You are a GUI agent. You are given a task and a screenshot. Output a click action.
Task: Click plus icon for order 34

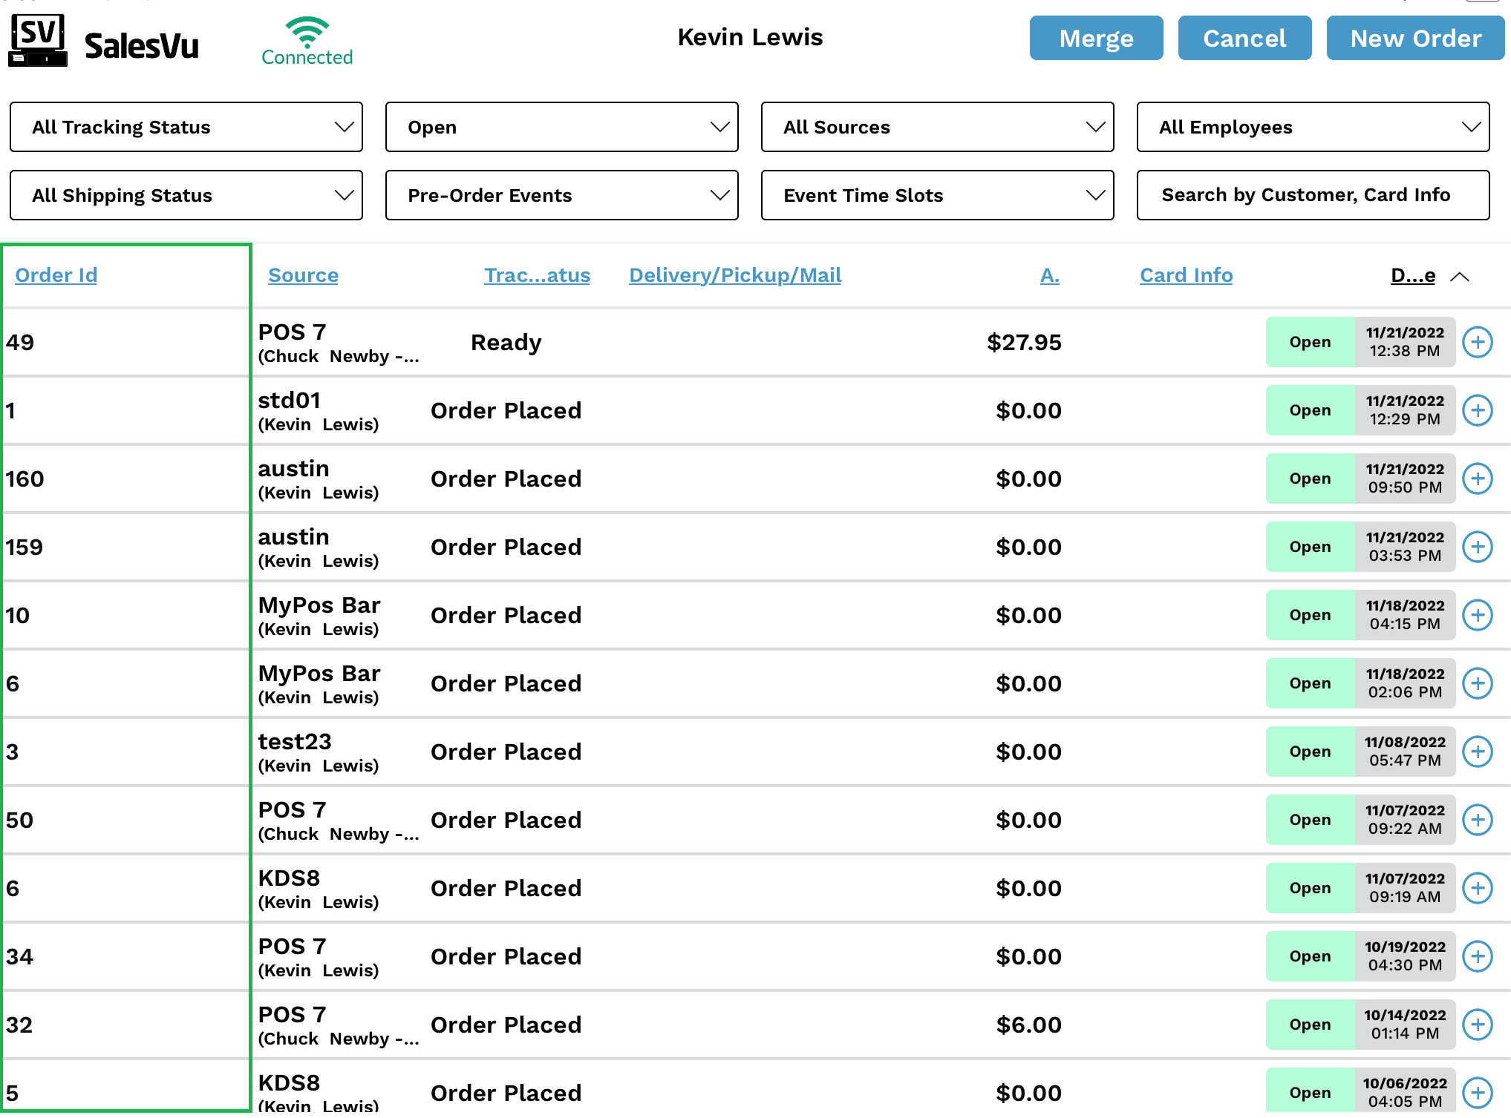pos(1477,956)
